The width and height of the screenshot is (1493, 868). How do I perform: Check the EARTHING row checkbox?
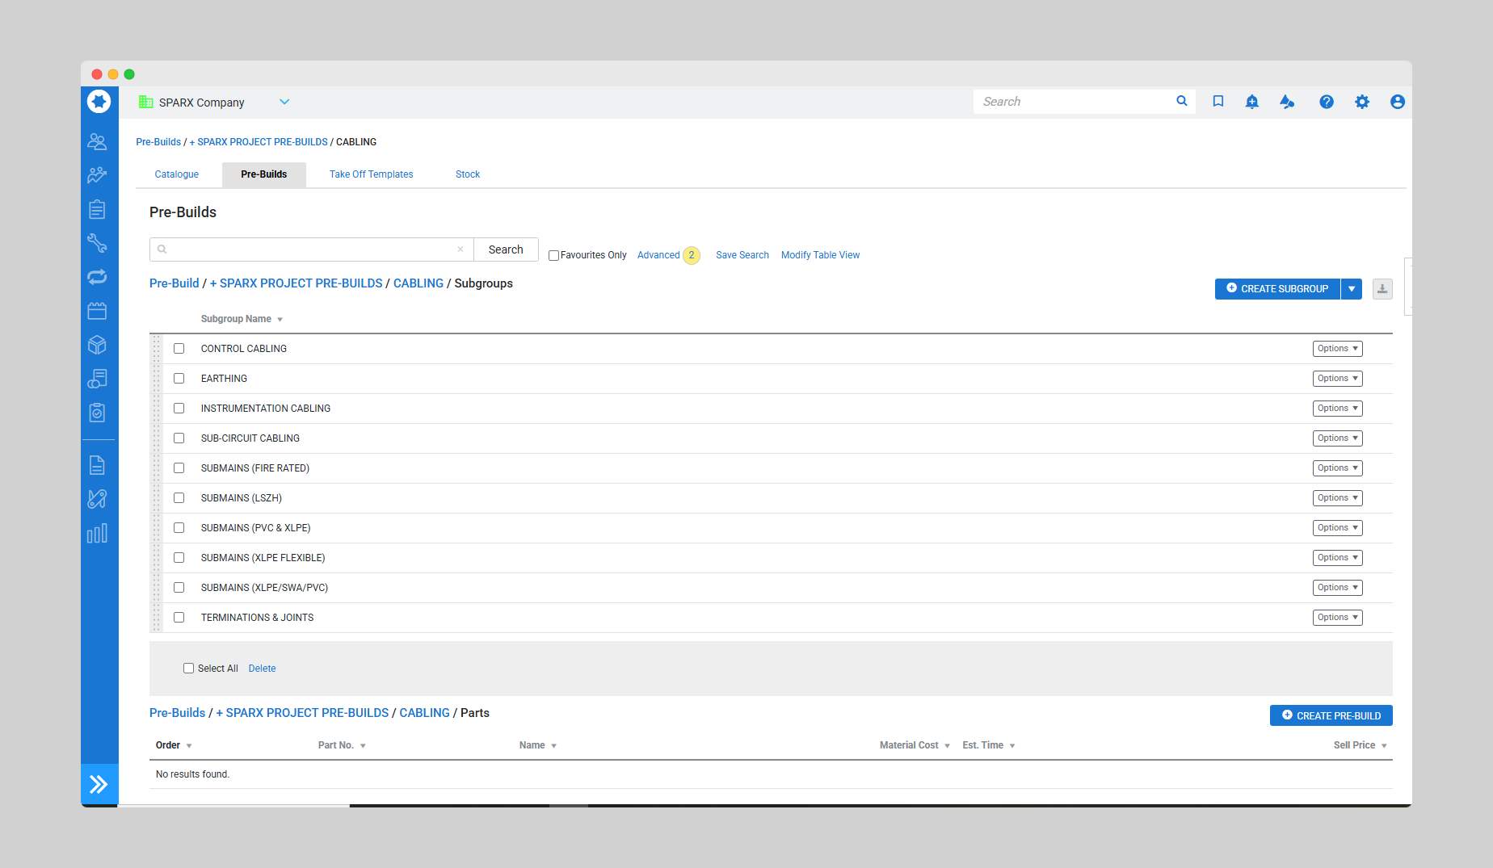click(x=179, y=379)
